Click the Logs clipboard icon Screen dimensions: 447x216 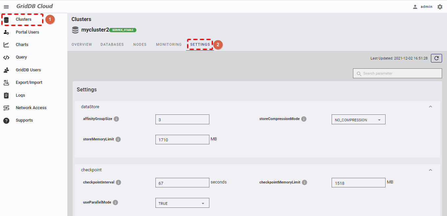coord(6,95)
